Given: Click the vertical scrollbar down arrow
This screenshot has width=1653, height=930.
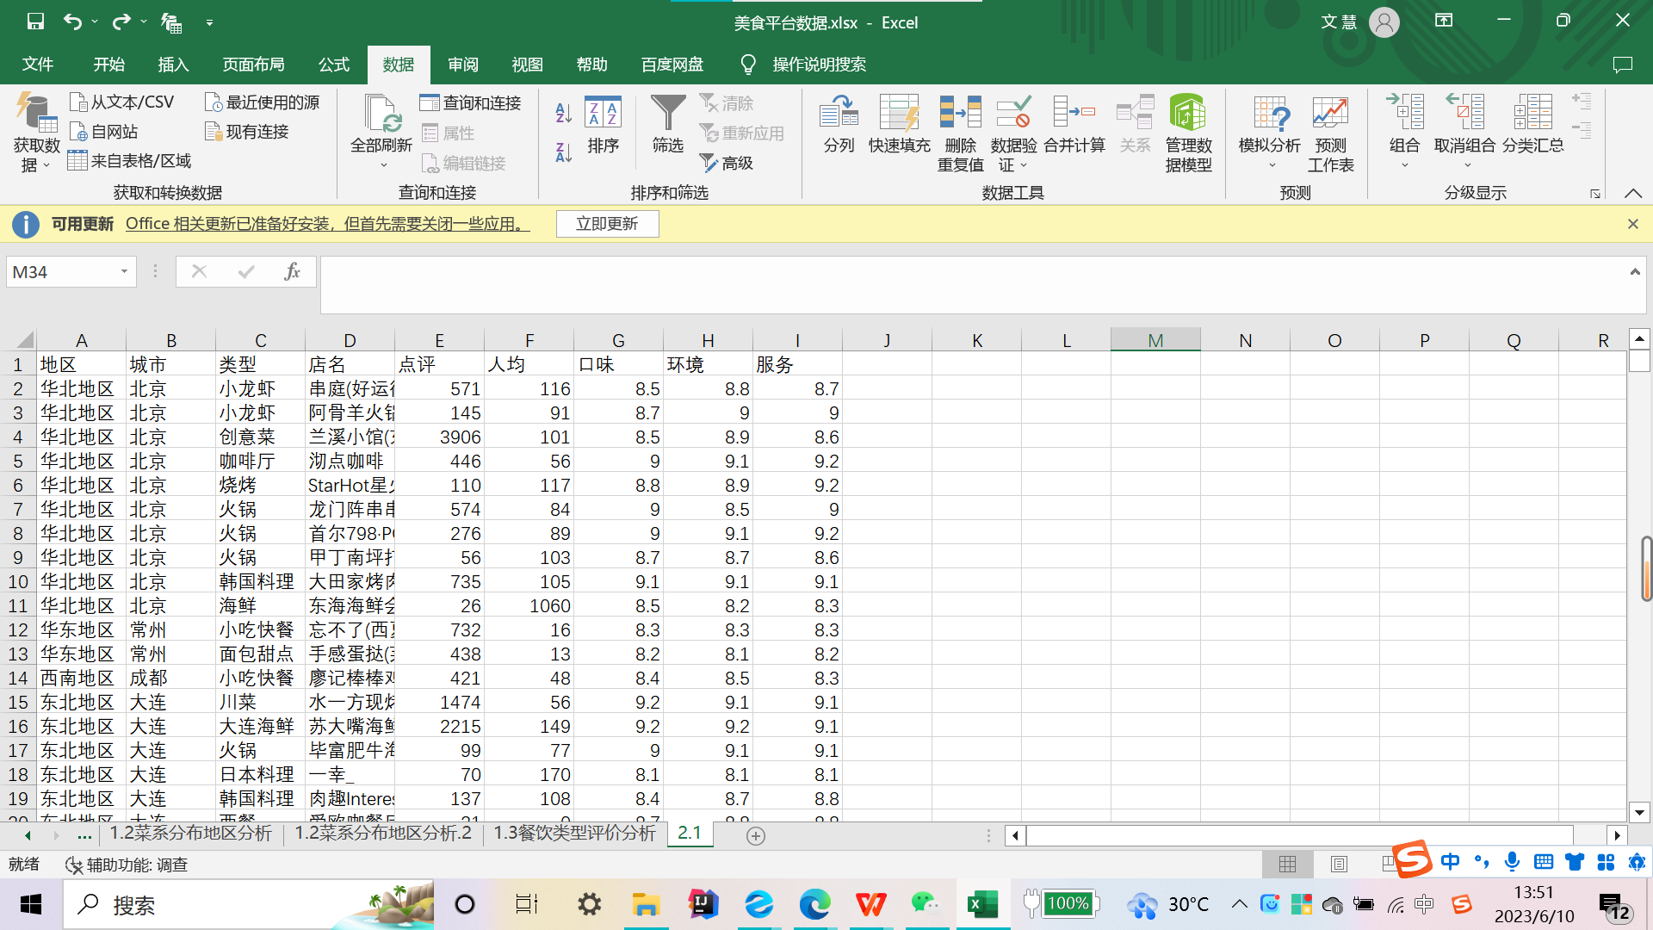Looking at the screenshot, I should pyautogui.click(x=1639, y=812).
